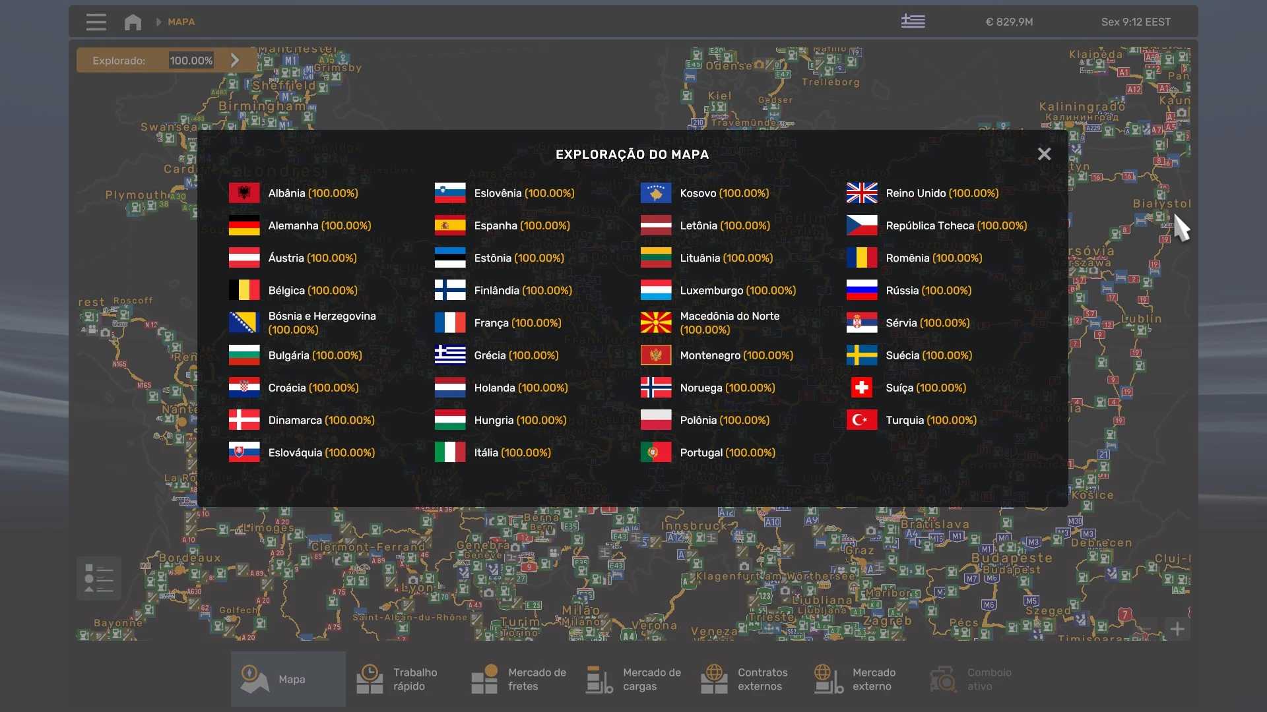The height and width of the screenshot is (712, 1267).
Task: Open Mercado de cargas
Action: click(x=633, y=679)
